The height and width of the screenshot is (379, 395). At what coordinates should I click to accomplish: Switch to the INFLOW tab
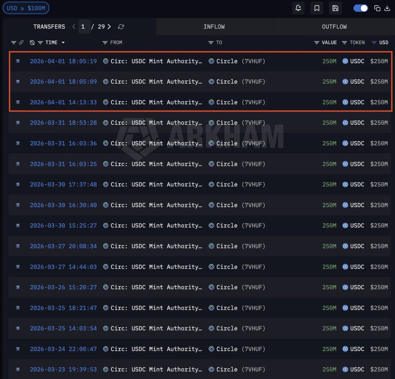click(x=214, y=27)
